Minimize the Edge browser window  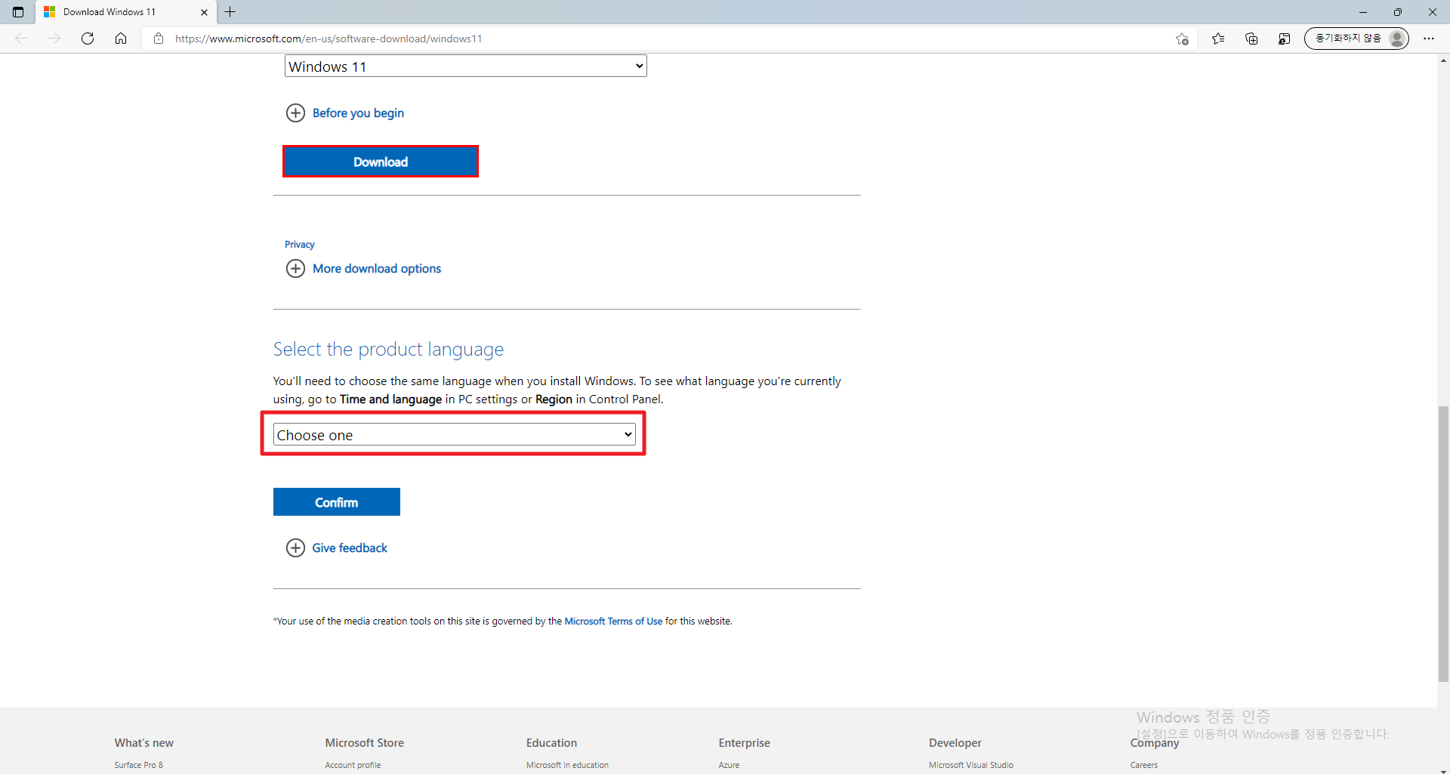1363,12
